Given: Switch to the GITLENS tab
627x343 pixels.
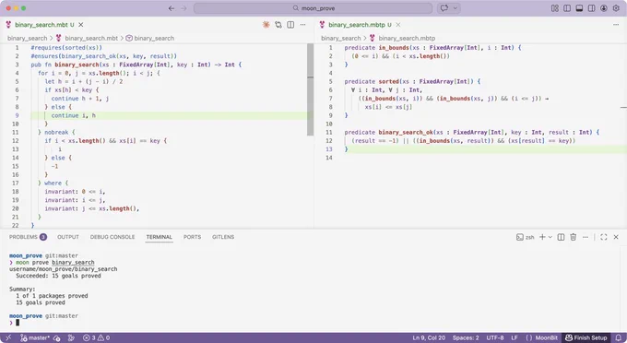Looking at the screenshot, I should [x=223, y=237].
